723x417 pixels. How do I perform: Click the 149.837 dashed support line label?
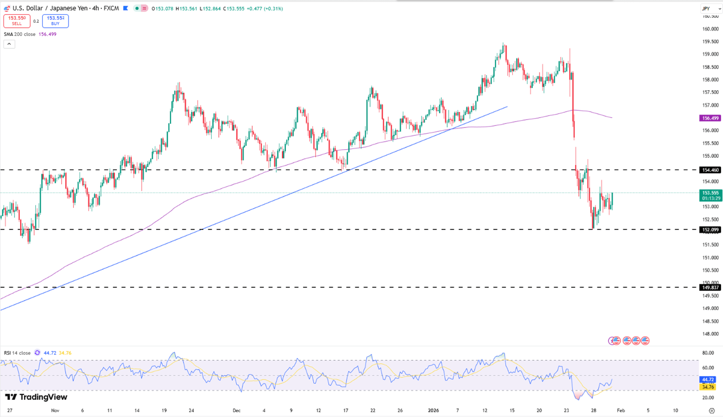[711, 287]
